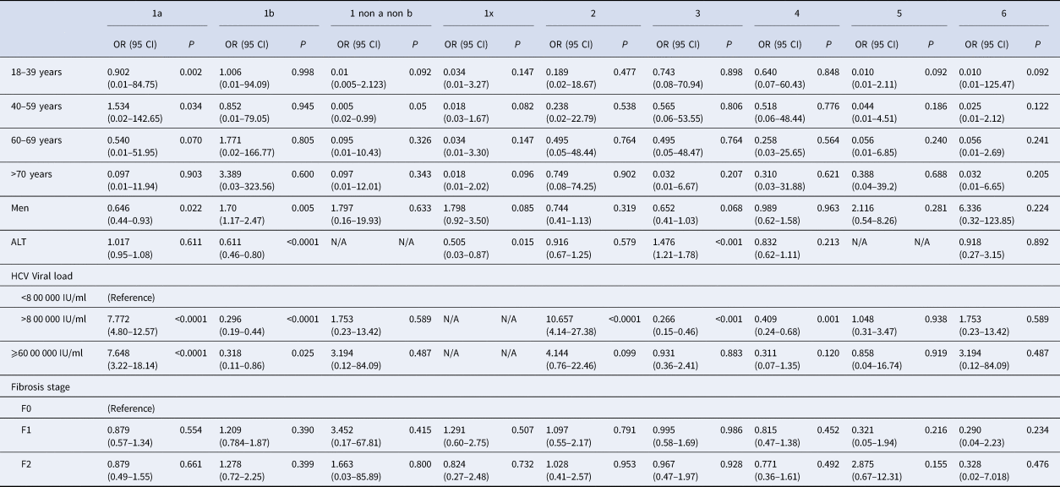Click the 1a genotype column header
Image resolution: width=1060 pixels, height=487 pixels.
point(153,15)
